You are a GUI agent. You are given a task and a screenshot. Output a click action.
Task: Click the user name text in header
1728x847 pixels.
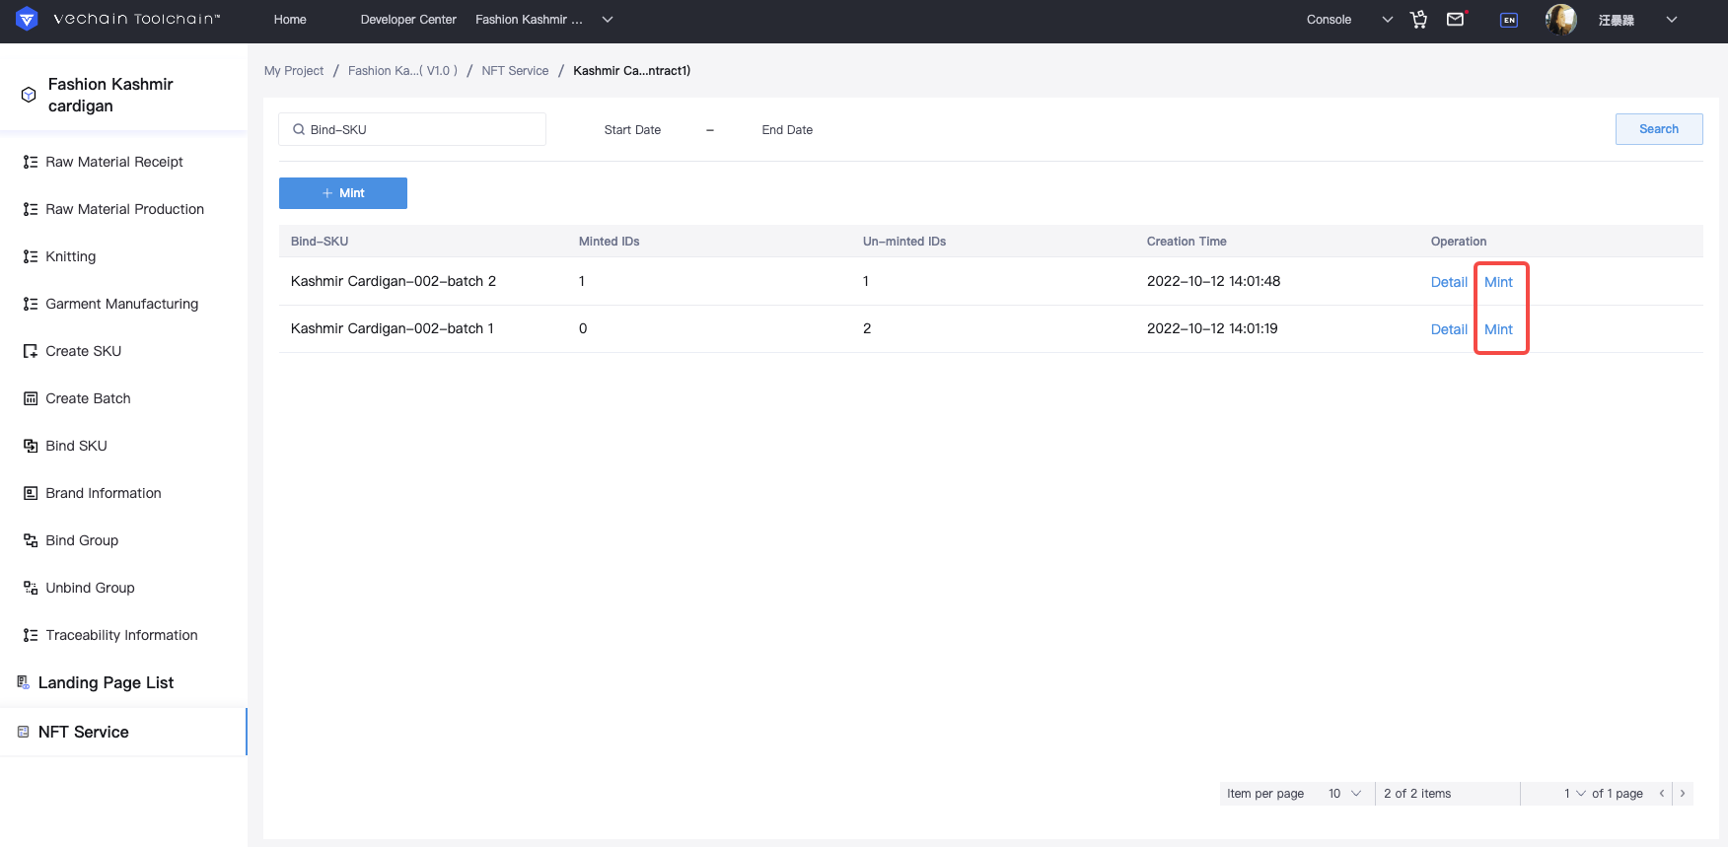click(x=1617, y=20)
